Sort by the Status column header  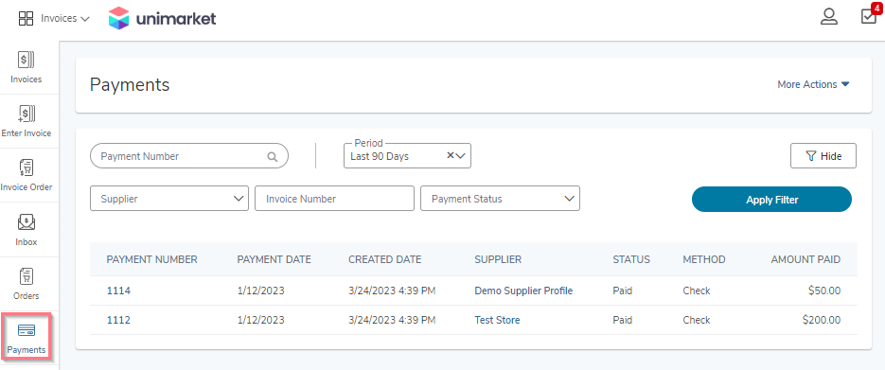[x=631, y=259]
